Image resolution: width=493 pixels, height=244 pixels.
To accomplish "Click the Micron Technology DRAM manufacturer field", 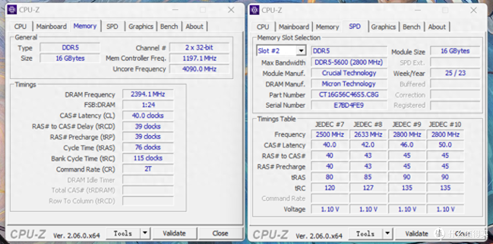I will click(x=349, y=84).
